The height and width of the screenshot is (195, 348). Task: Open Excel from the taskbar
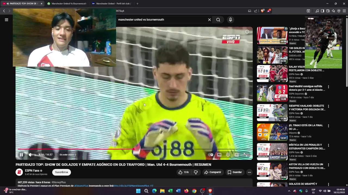[x=170, y=191]
